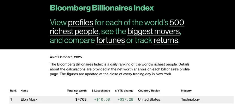Click Technology in the Industry column
Viewport: 235px width, 105px height.
[x=190, y=99]
